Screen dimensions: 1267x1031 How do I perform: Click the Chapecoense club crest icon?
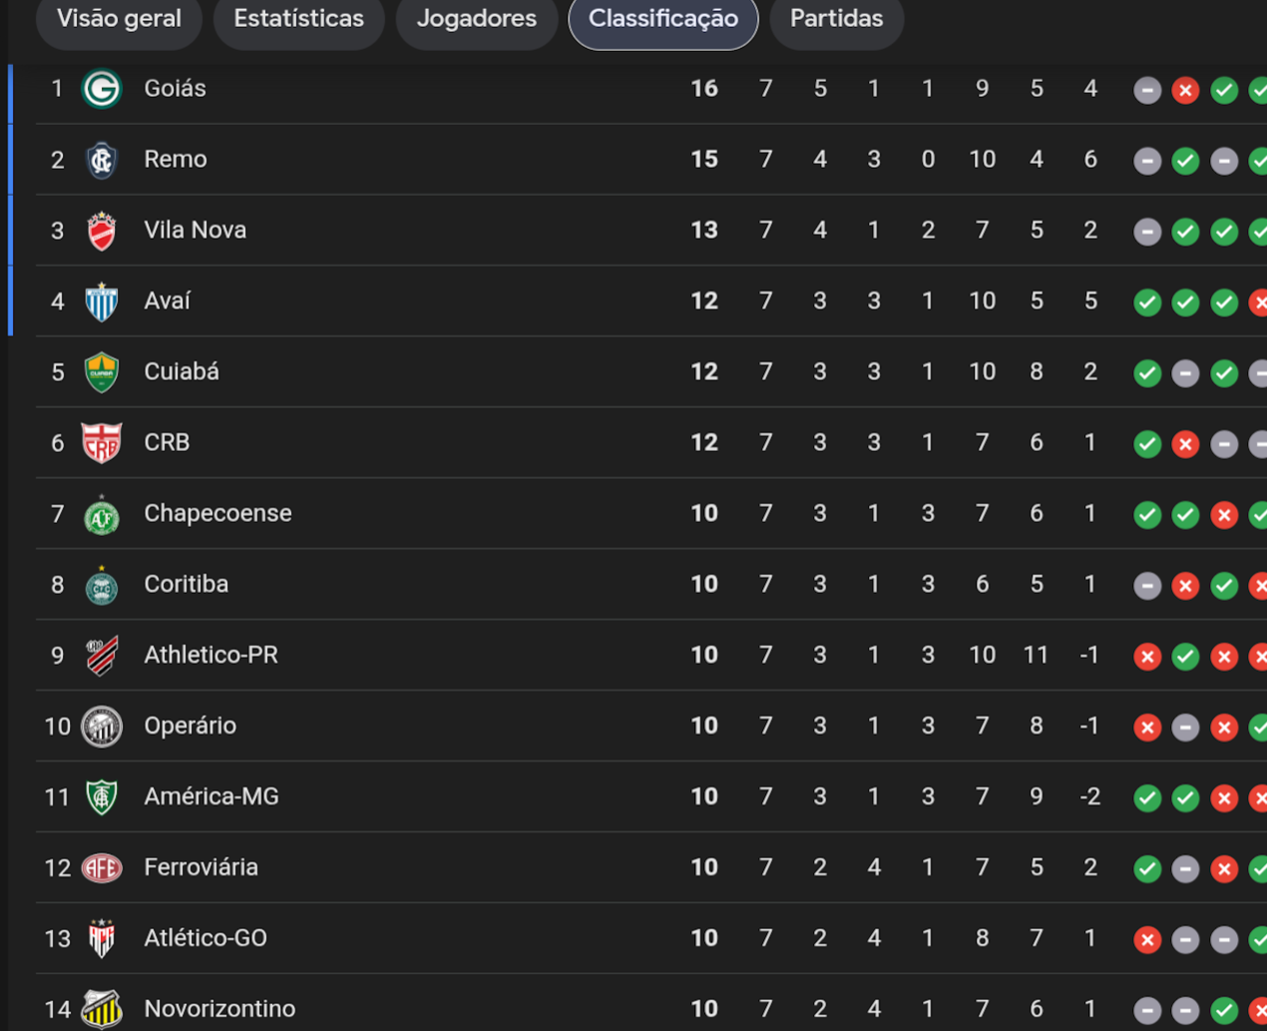(x=101, y=515)
